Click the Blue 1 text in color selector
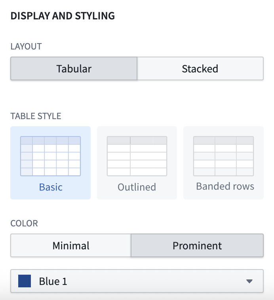 pos(53,281)
